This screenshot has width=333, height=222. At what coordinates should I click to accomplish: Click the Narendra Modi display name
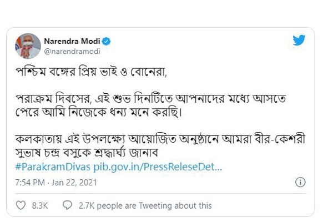pos(75,41)
